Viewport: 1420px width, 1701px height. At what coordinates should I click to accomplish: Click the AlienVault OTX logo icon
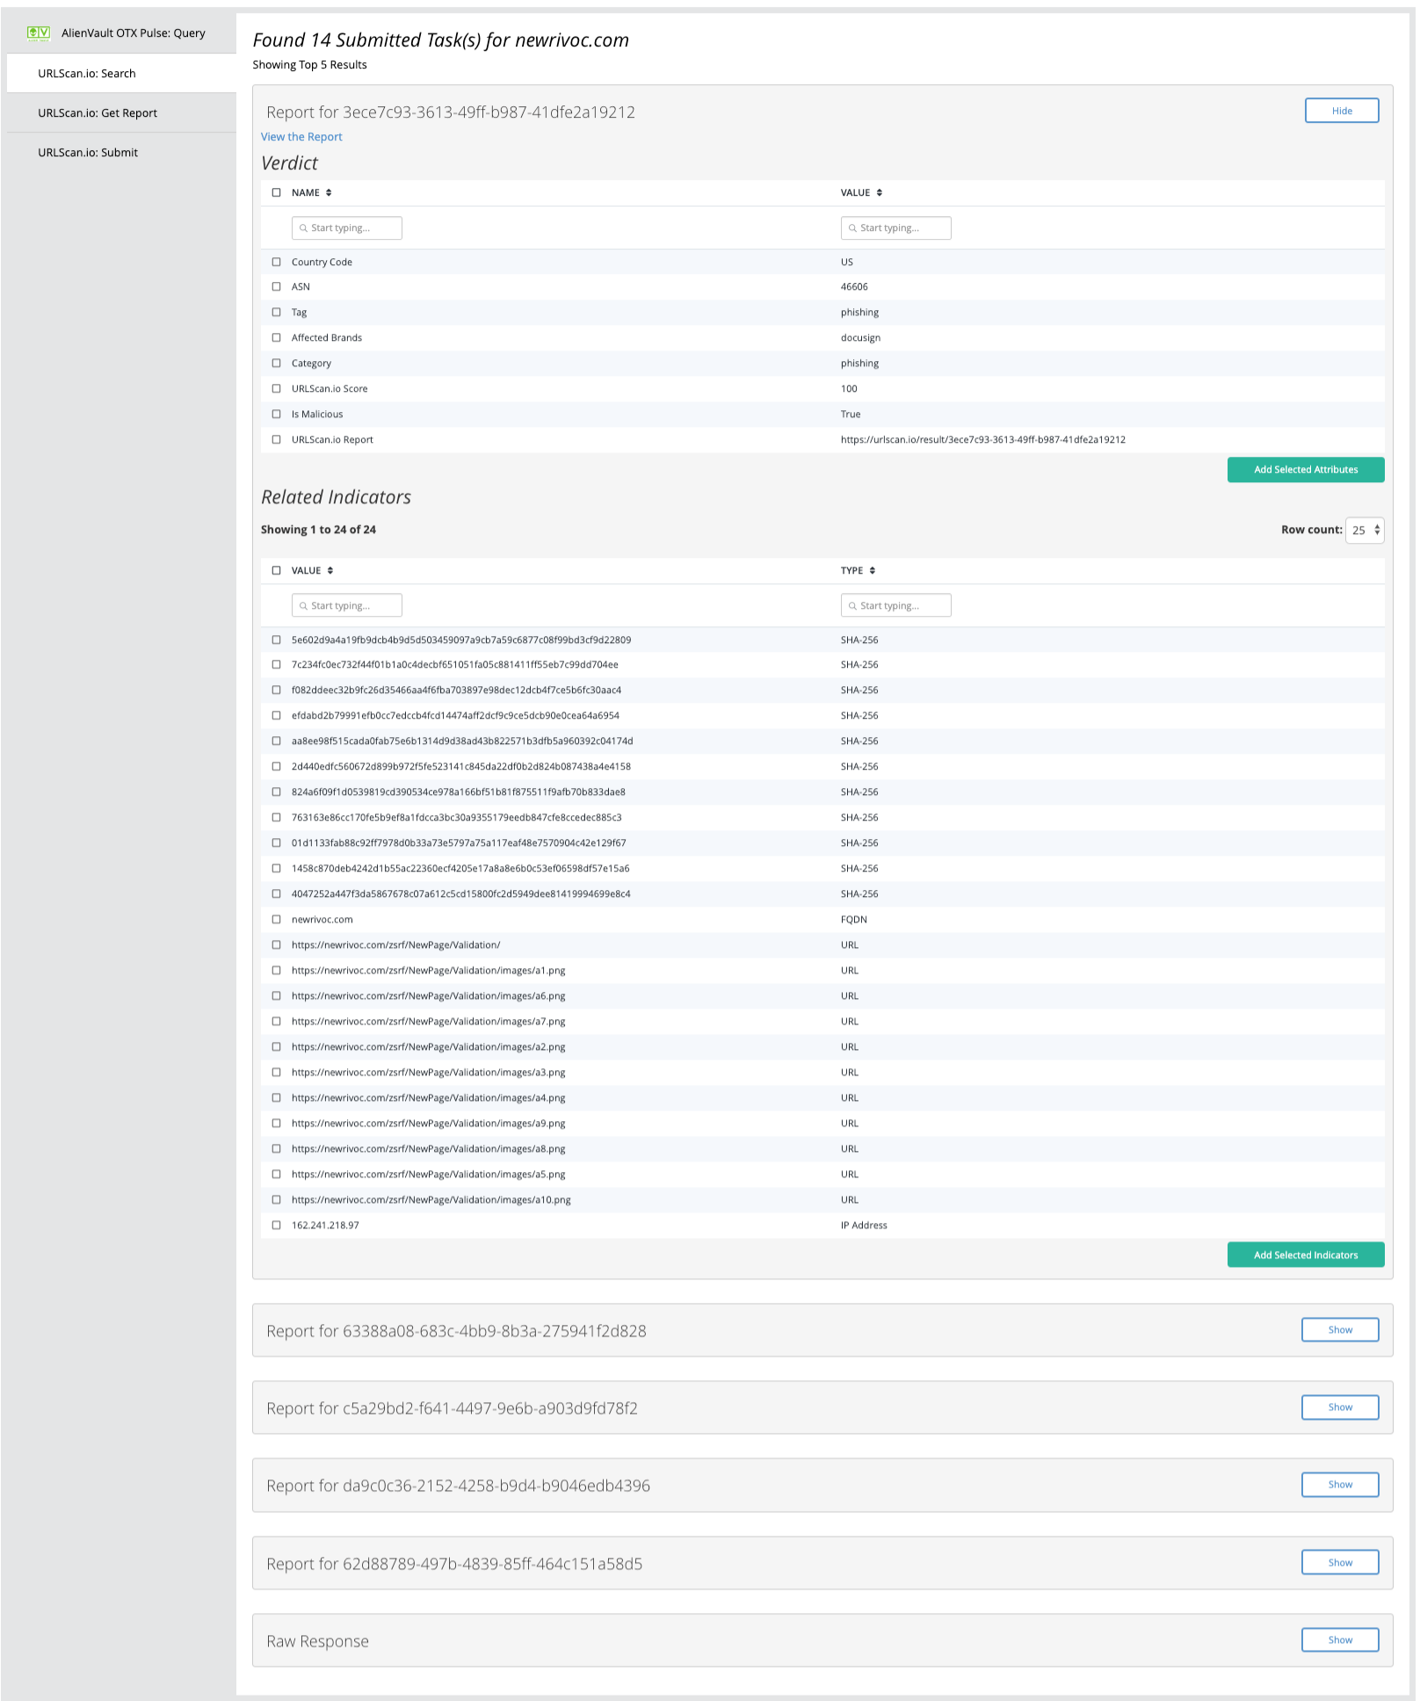tap(39, 33)
